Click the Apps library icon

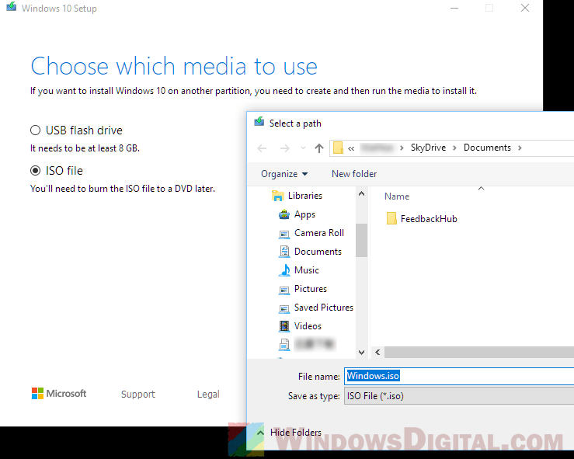coord(284,214)
